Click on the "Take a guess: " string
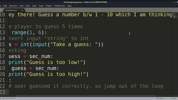 point(74,44)
